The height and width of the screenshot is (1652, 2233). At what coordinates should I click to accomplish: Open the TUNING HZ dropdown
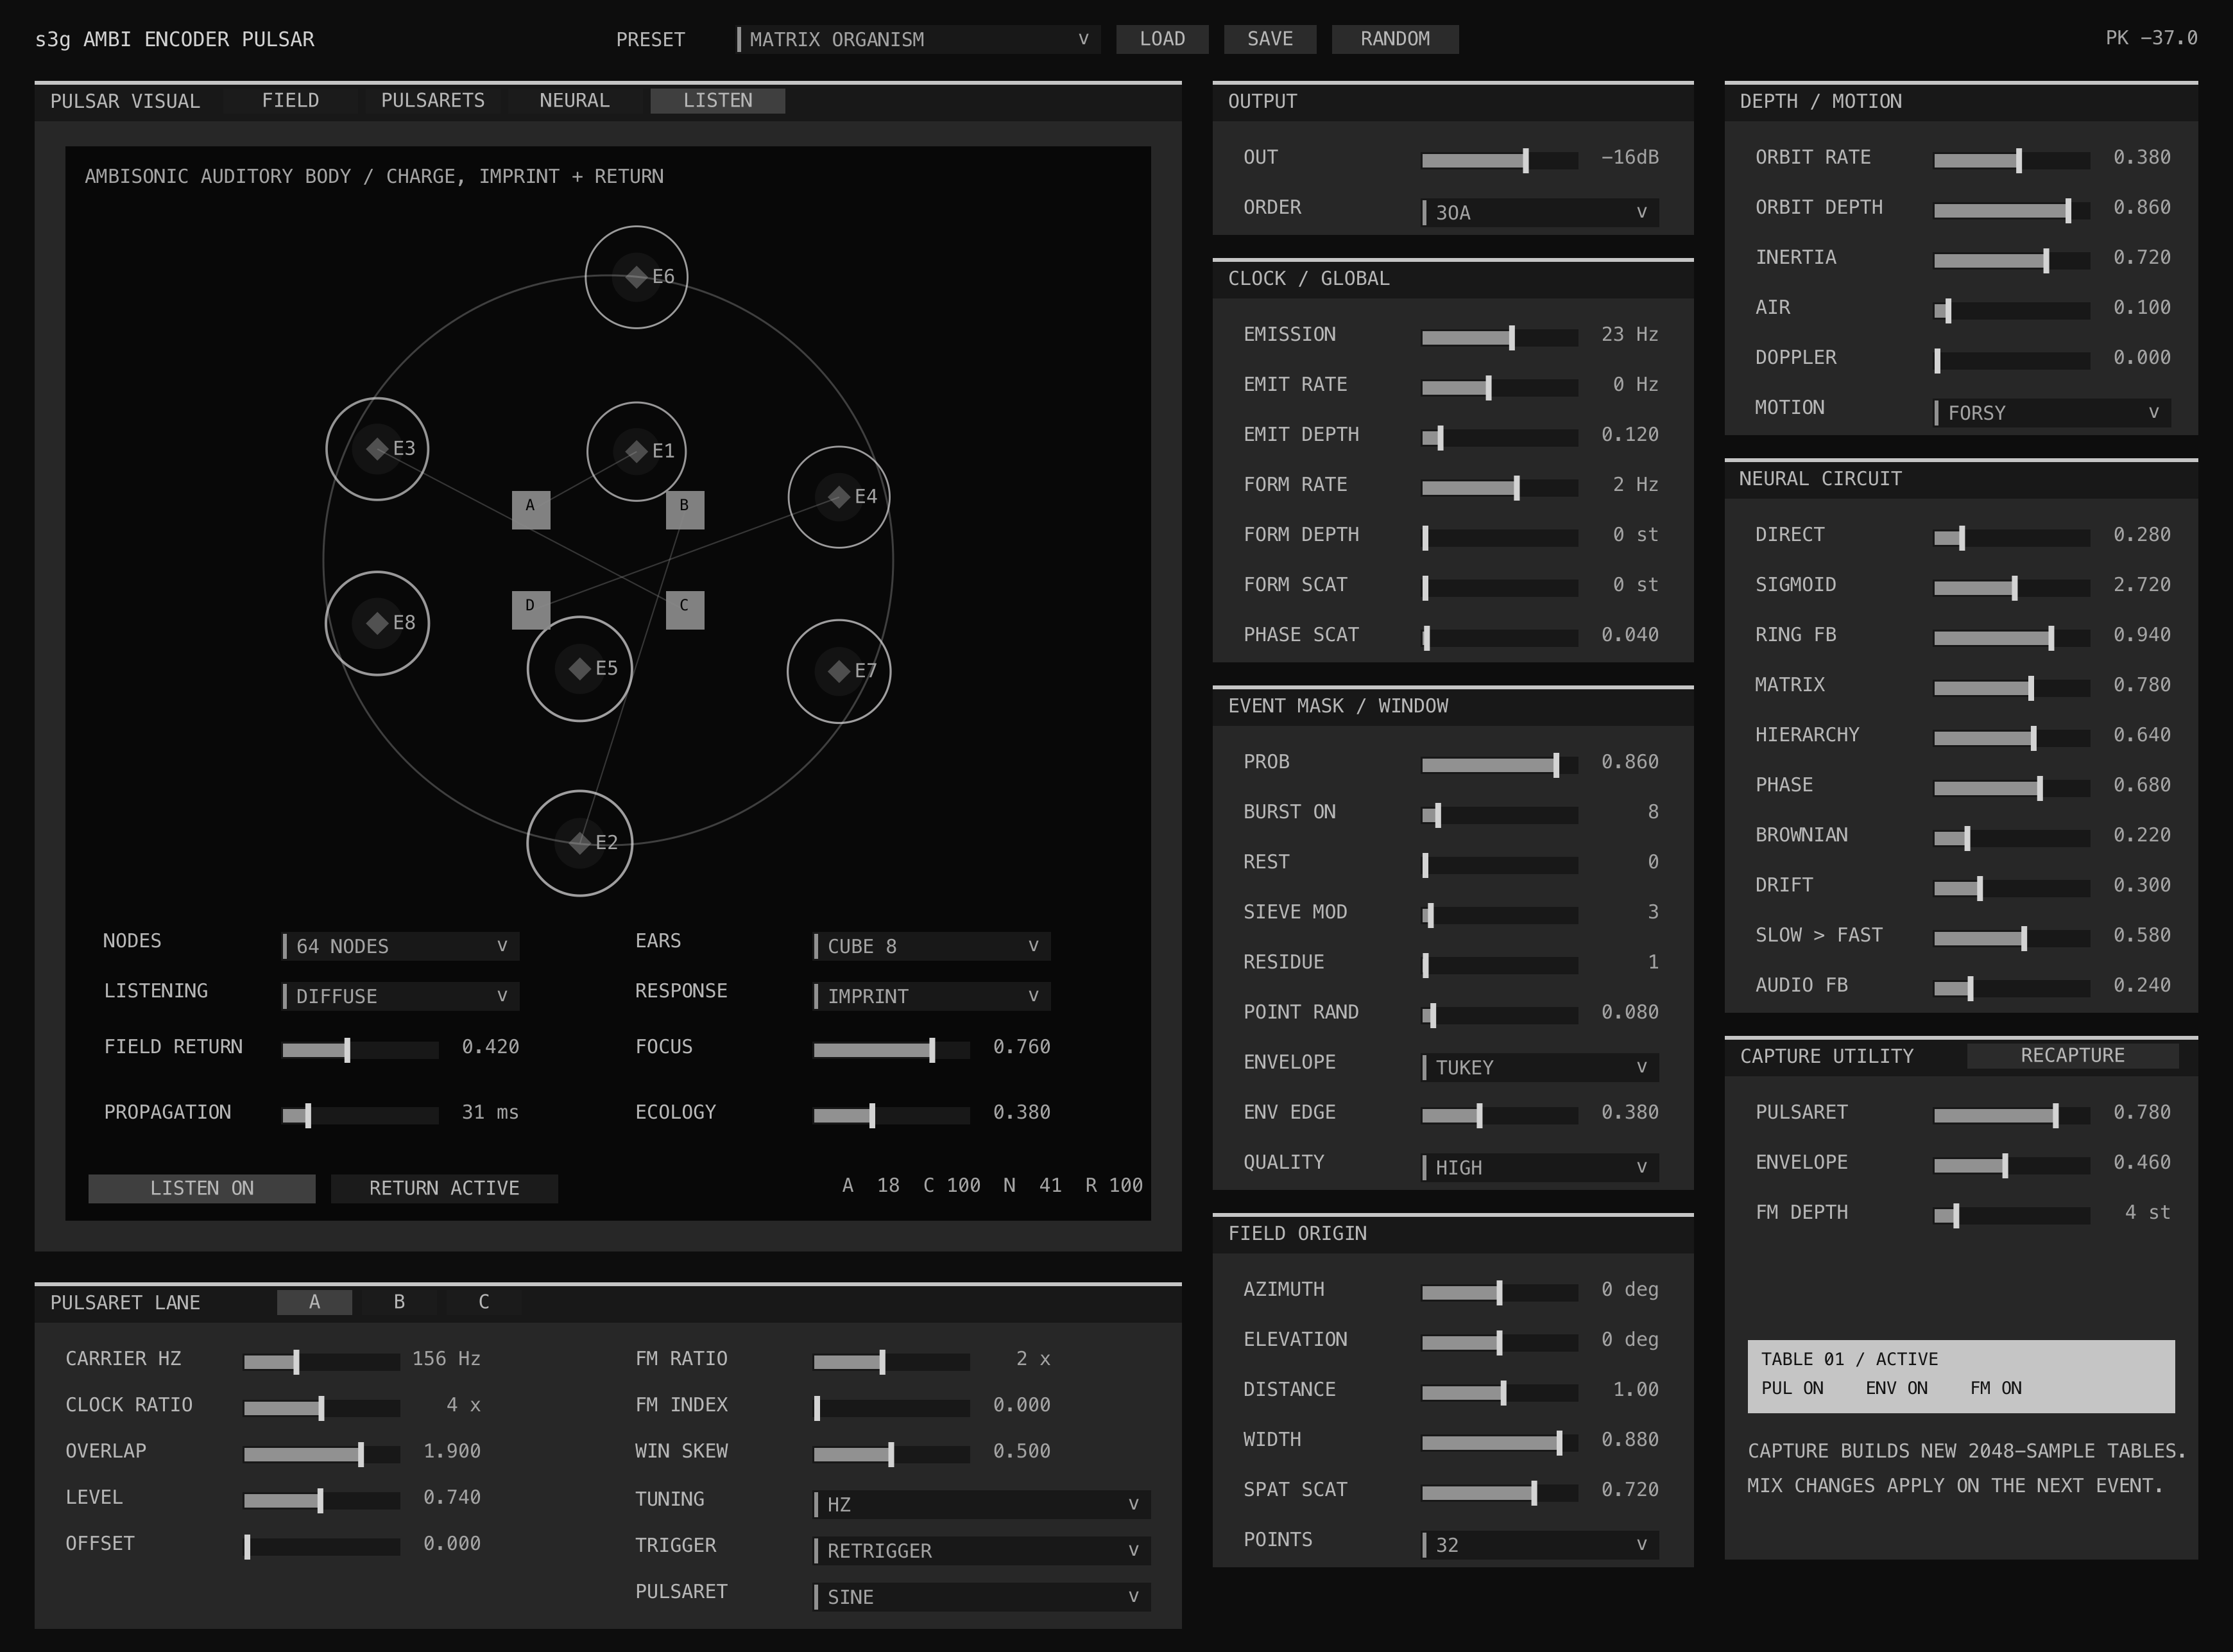coord(982,1504)
